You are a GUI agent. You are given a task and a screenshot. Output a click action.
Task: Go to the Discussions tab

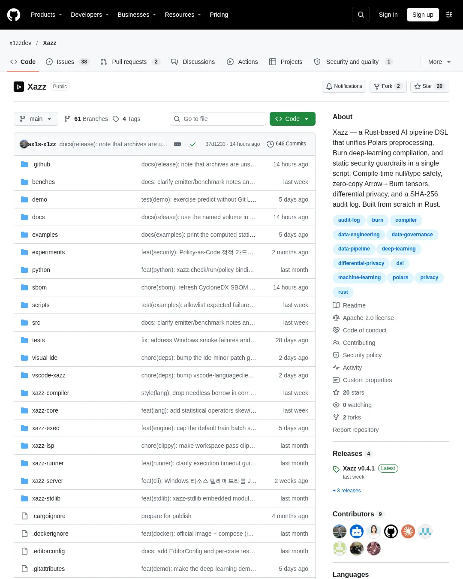pyautogui.click(x=193, y=62)
